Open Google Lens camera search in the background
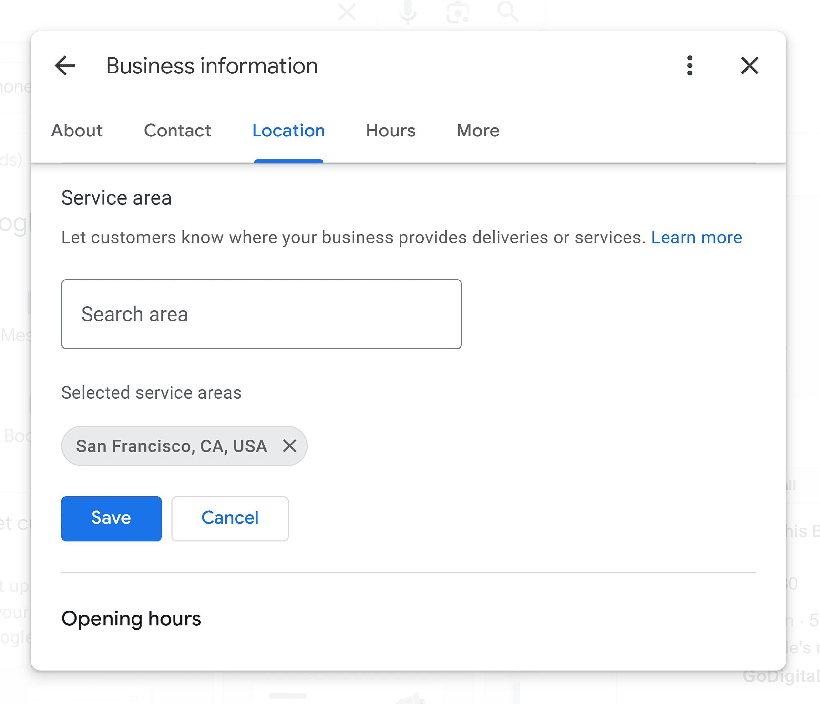 pyautogui.click(x=458, y=12)
